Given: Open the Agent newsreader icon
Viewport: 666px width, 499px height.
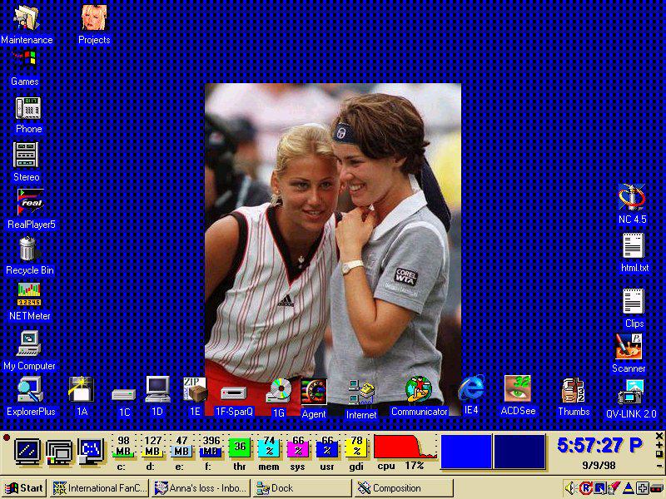Looking at the screenshot, I should coord(314,391).
